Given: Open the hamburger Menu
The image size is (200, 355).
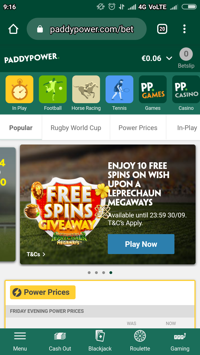Looking at the screenshot, I should click(20, 342).
